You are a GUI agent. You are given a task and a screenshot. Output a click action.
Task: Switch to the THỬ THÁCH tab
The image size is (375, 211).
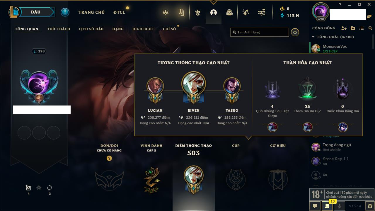pos(59,29)
